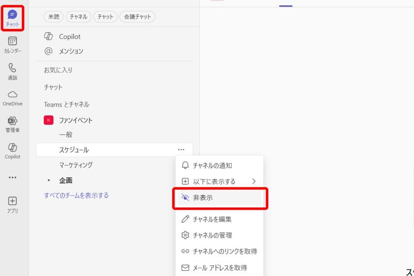Filter list by チャット pill
414x276 pixels.
tap(106, 17)
